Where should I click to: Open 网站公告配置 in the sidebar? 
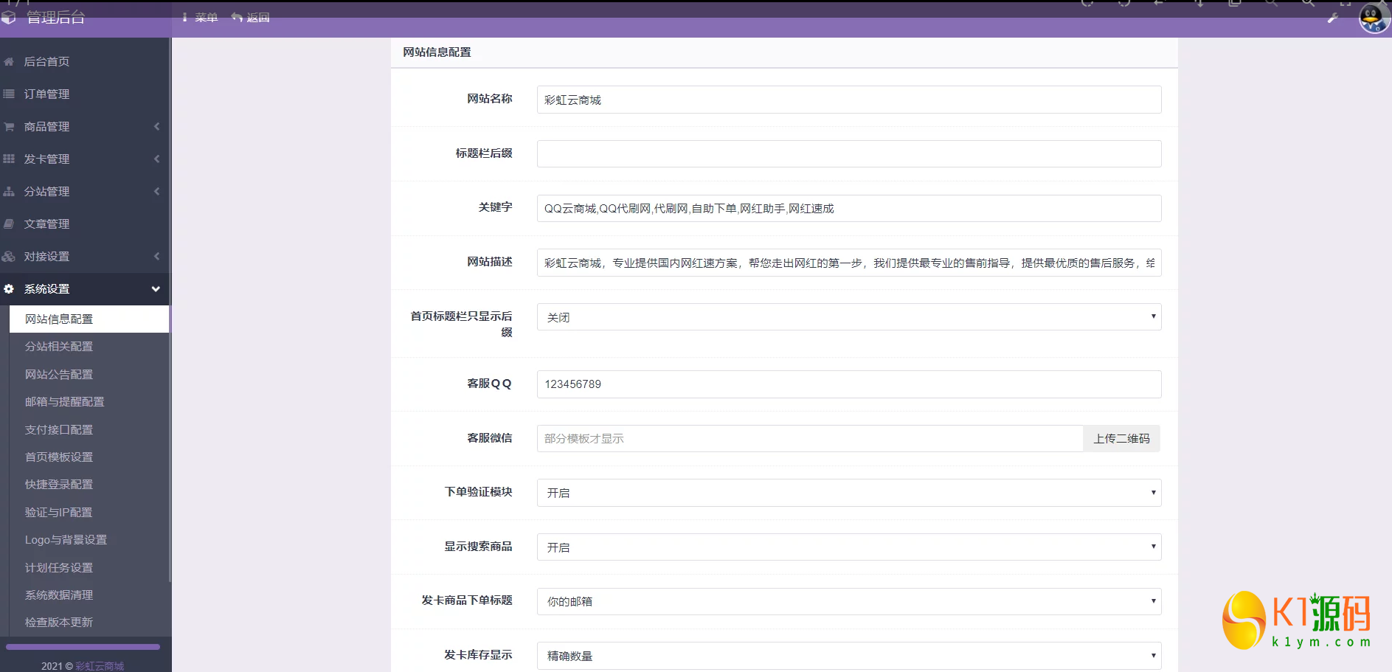pyautogui.click(x=59, y=375)
